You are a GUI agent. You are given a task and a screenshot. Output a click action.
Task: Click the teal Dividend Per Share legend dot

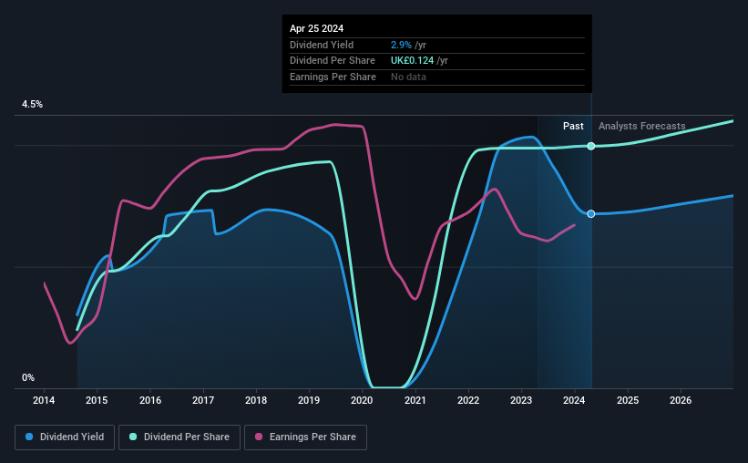(x=133, y=437)
